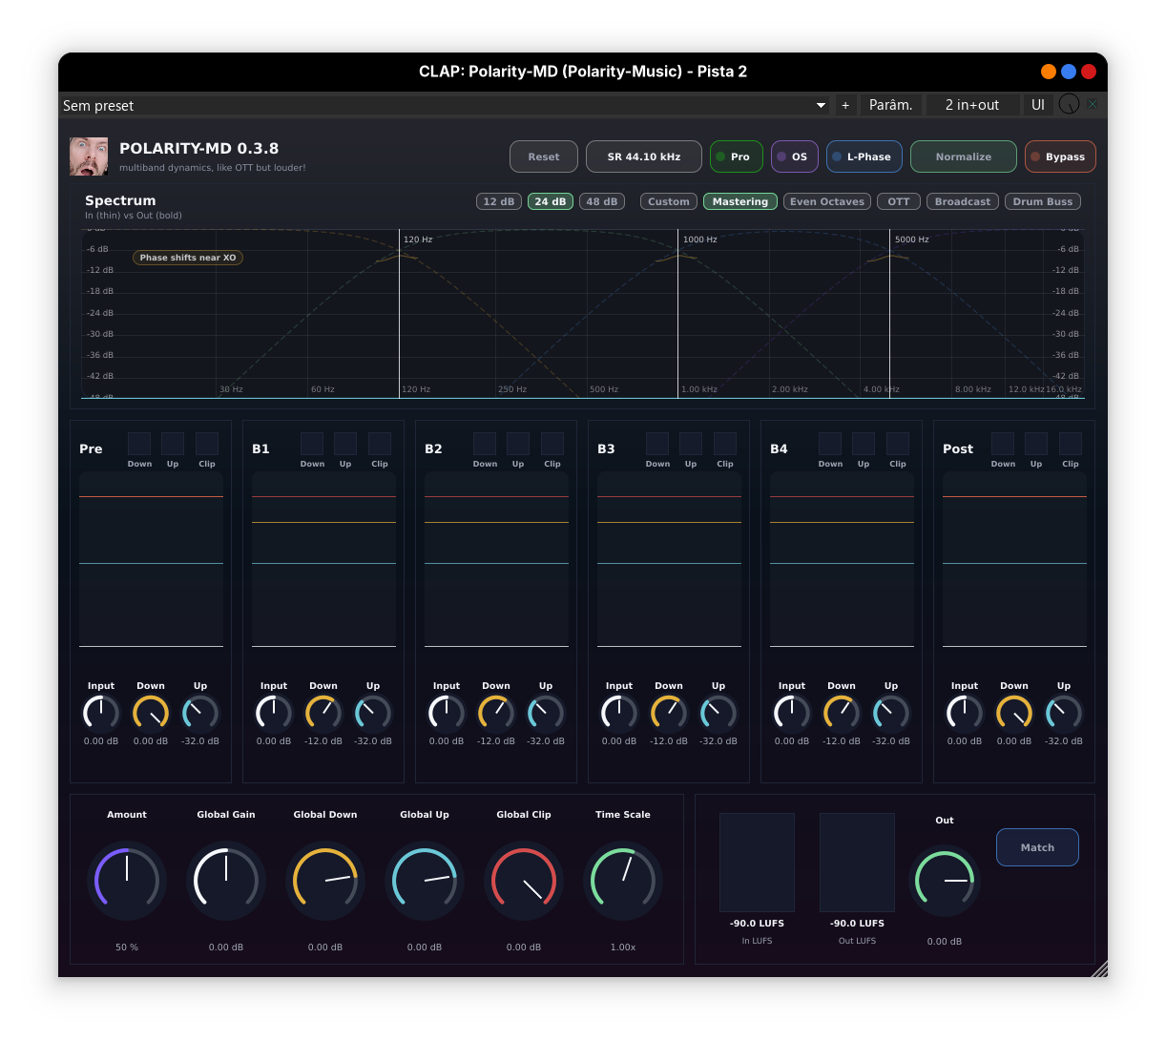Click the Reset button
The image size is (1166, 1041).
[x=544, y=156]
